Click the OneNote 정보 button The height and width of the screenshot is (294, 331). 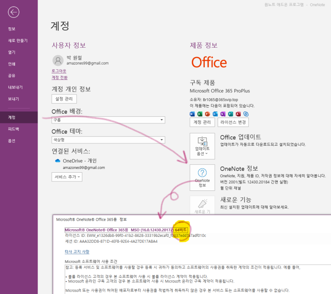pos(202,177)
